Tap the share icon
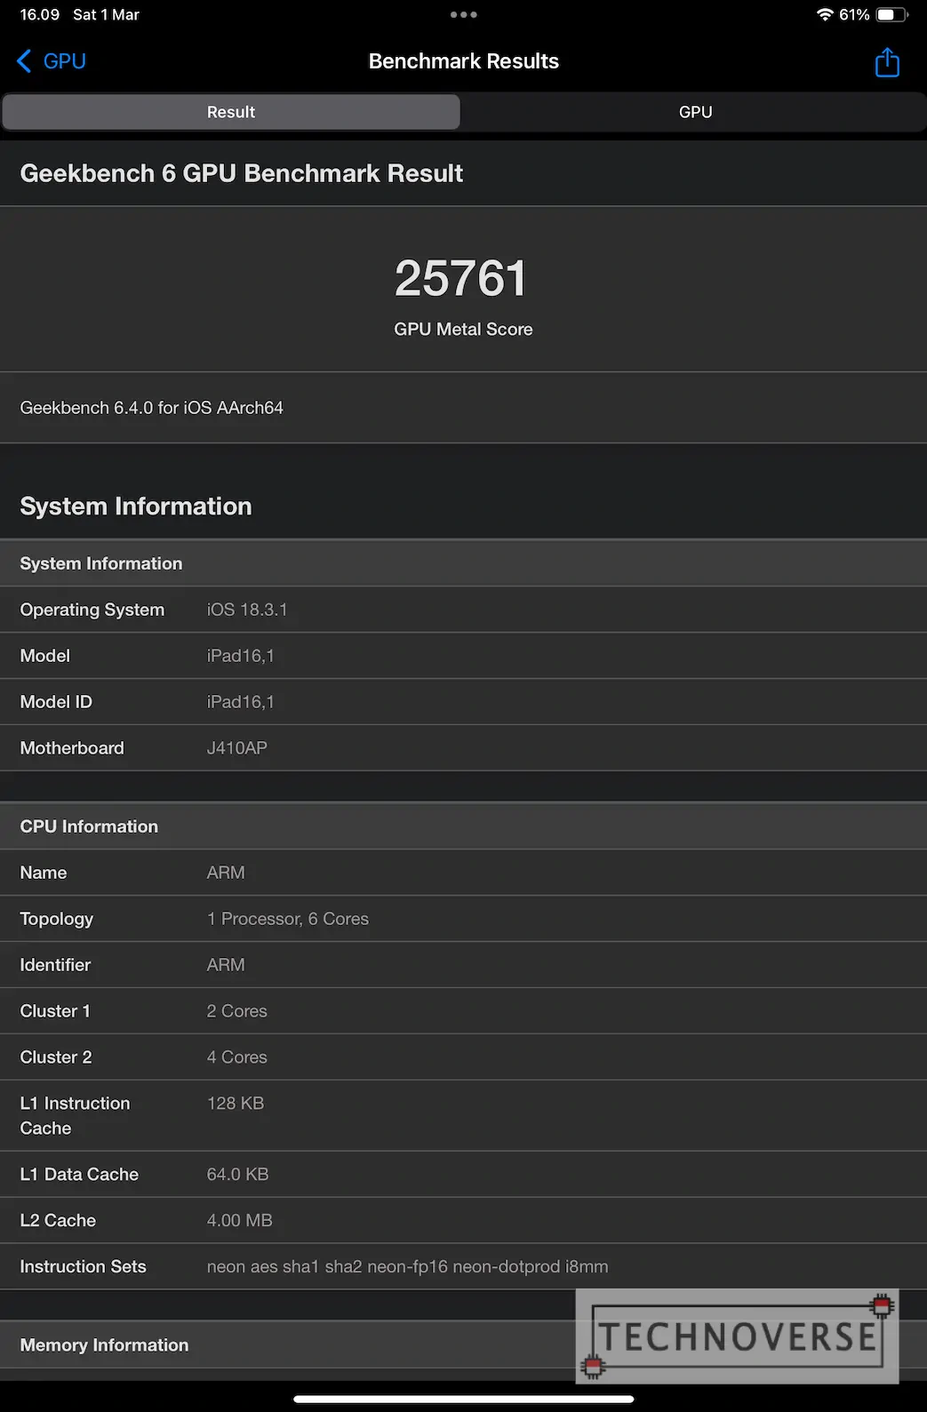 tap(887, 62)
